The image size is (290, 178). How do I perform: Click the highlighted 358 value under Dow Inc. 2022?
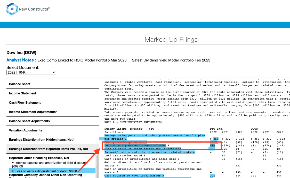click(x=216, y=139)
